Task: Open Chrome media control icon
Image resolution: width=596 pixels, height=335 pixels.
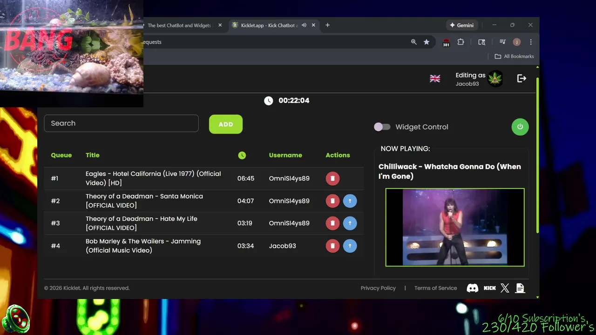Action: pyautogui.click(x=502, y=42)
